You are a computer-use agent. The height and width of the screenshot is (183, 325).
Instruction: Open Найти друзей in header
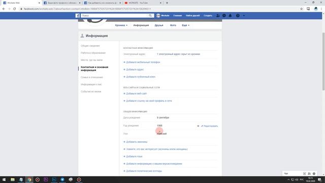[x=193, y=16]
